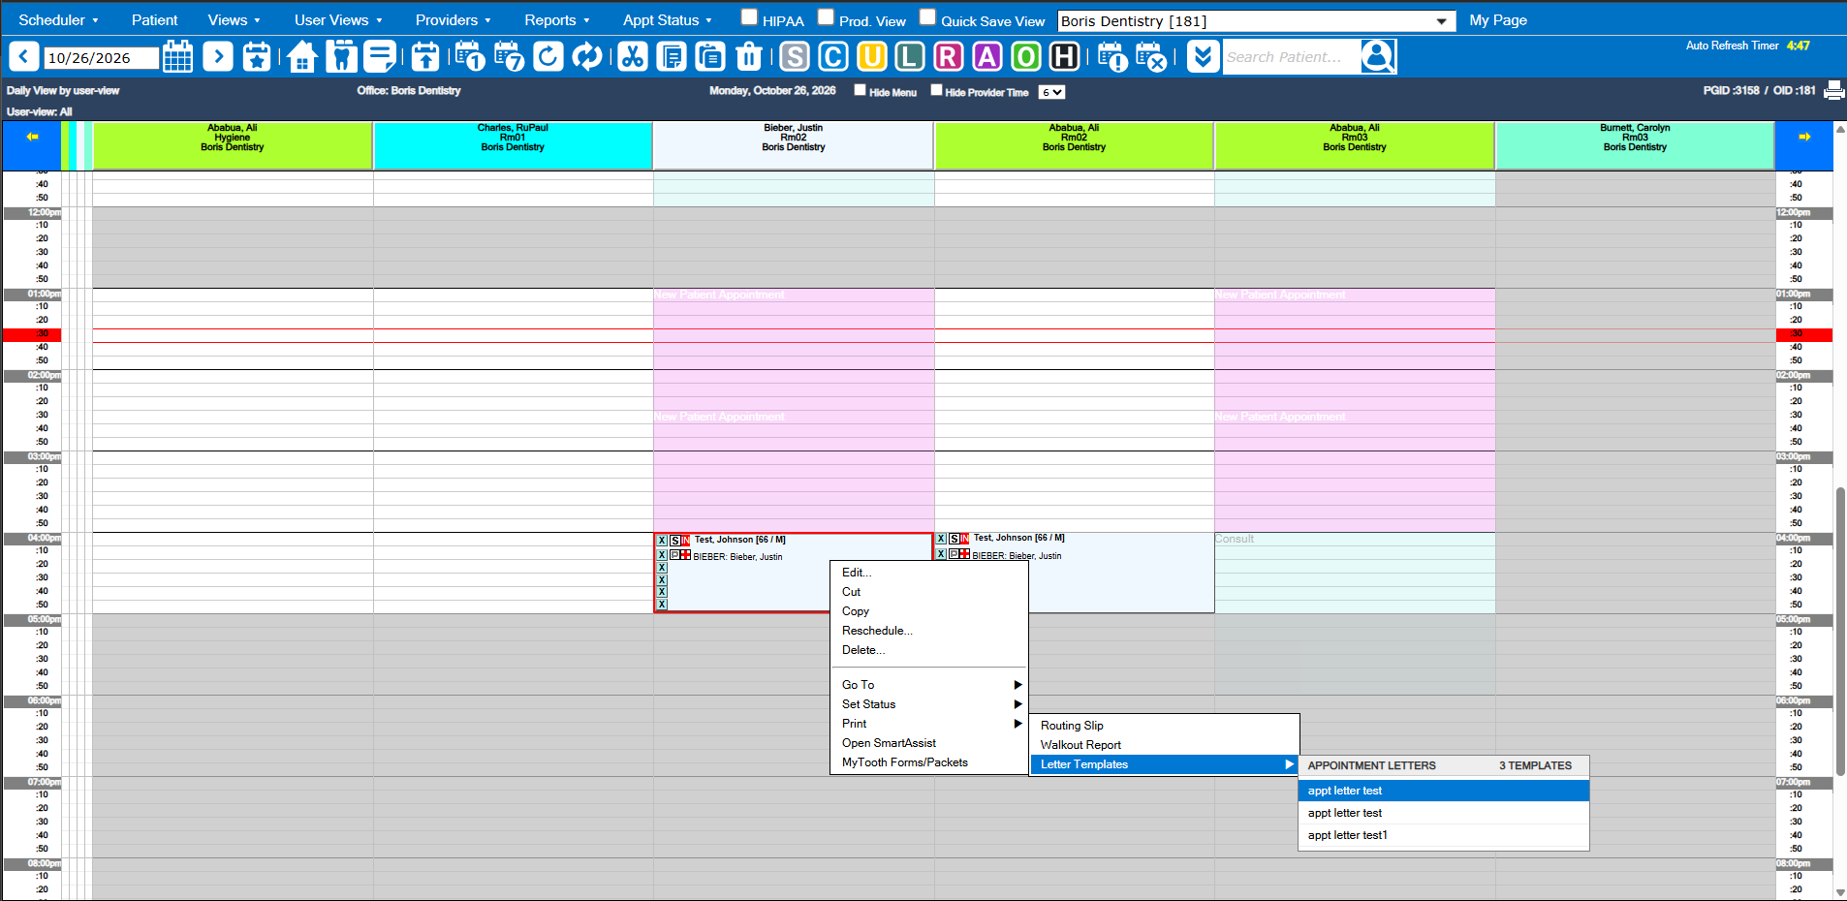Open the Boris Dentistry office dropdown

tap(1256, 21)
